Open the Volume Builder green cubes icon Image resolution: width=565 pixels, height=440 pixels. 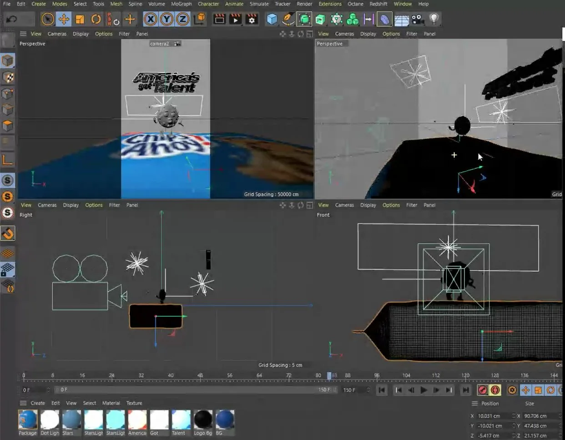point(353,19)
